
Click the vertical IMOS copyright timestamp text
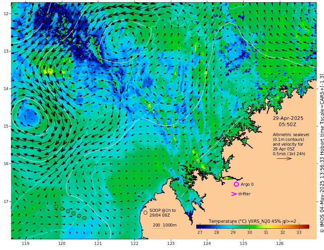(321, 153)
